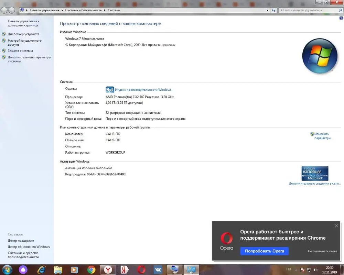Open the volume speaker tray icon
Image resolution: width=344 pixels, height=275 pixels.
pos(315,270)
